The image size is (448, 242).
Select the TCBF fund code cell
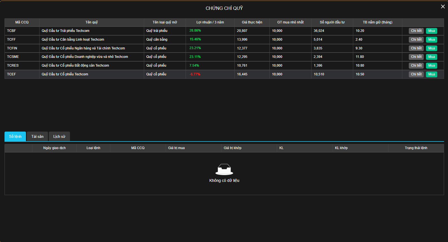click(x=22, y=31)
